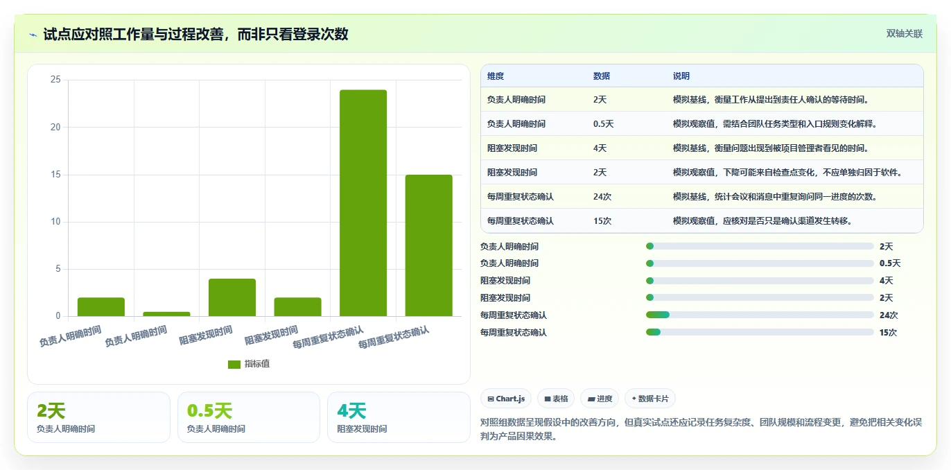Click the y-axis tick label 20
The width and height of the screenshot is (951, 470).
tap(55, 128)
